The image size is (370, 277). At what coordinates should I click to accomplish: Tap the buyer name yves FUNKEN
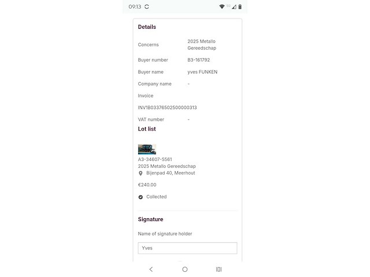pos(202,72)
